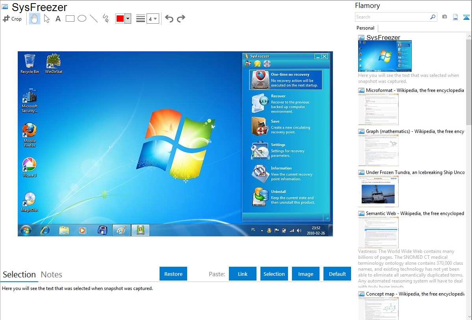Click the Paste Selection button
The width and height of the screenshot is (472, 320).
click(x=274, y=274)
